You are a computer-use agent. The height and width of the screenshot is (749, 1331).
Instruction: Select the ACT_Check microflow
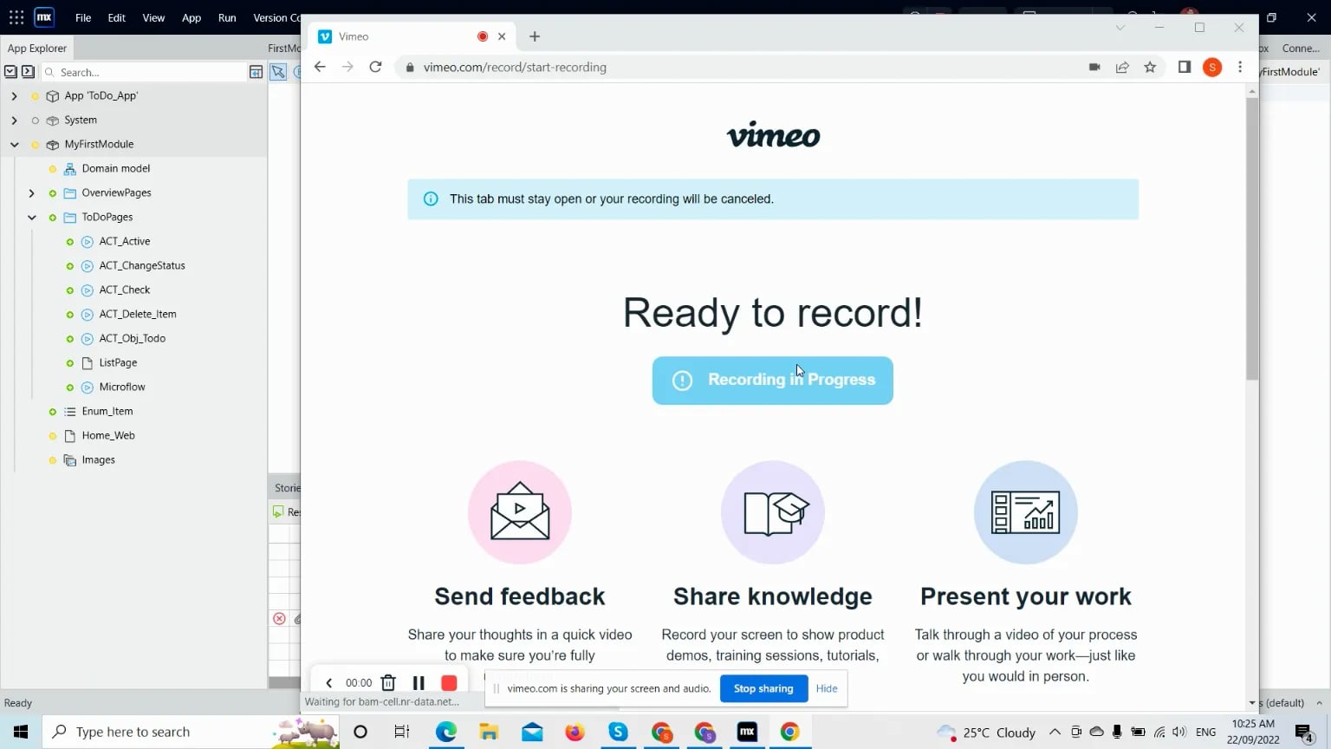click(125, 290)
